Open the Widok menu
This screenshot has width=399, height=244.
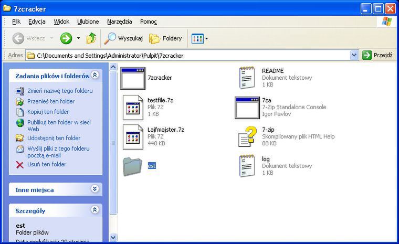tap(61, 22)
